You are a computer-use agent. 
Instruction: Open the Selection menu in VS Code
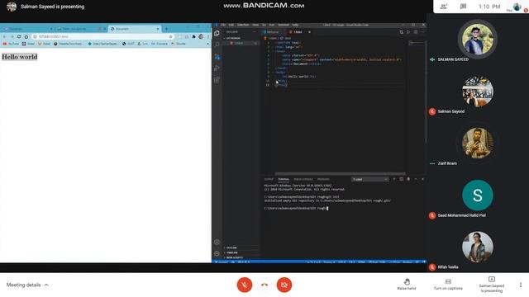pyautogui.click(x=243, y=25)
